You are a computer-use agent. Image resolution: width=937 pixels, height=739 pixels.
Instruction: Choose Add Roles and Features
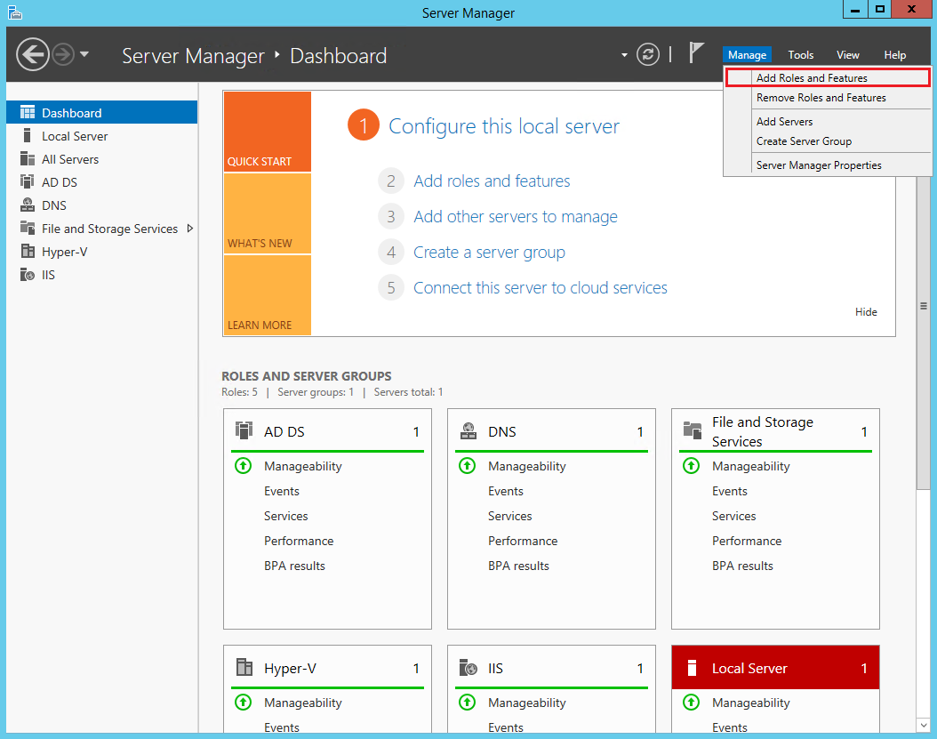click(828, 77)
